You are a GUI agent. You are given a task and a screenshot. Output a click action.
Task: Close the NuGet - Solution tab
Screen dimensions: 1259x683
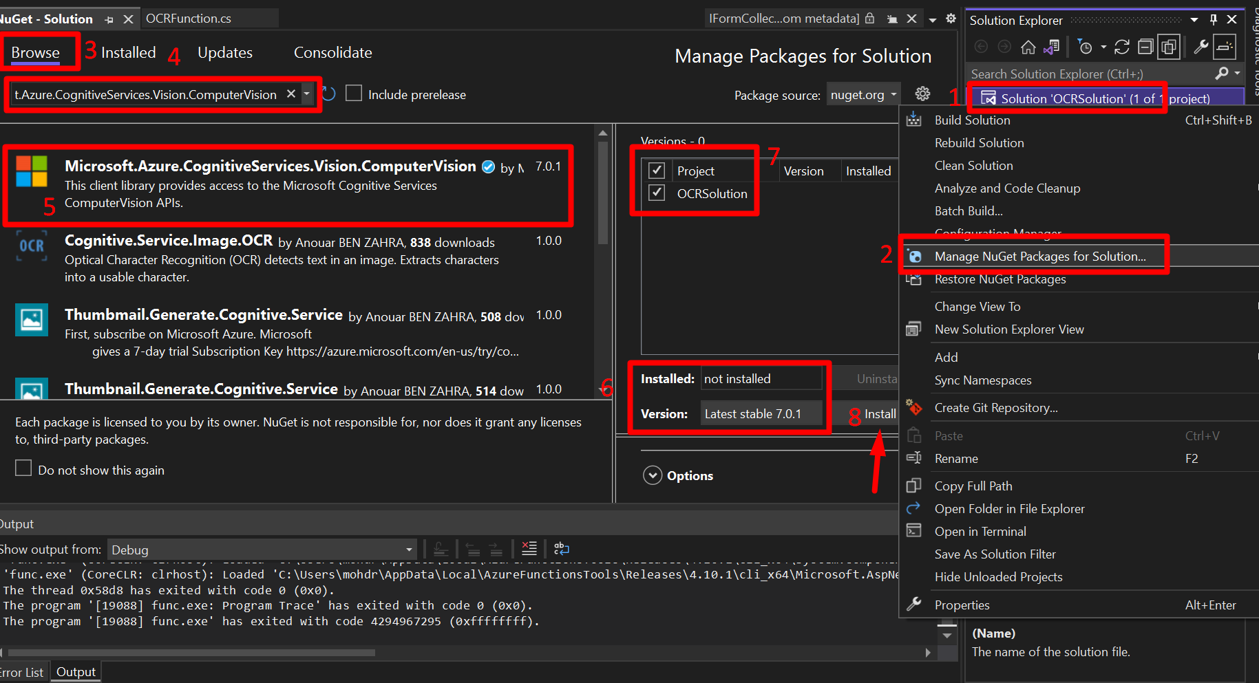(x=128, y=19)
